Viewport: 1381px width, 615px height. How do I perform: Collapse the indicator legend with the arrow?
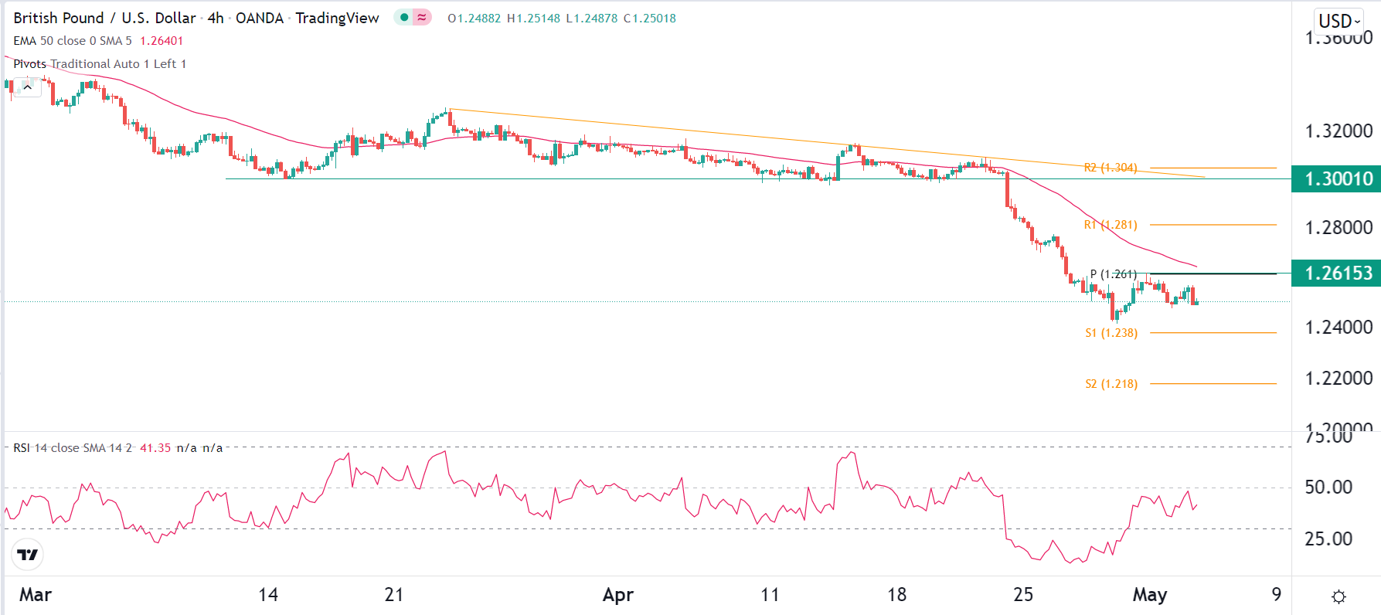click(x=27, y=87)
